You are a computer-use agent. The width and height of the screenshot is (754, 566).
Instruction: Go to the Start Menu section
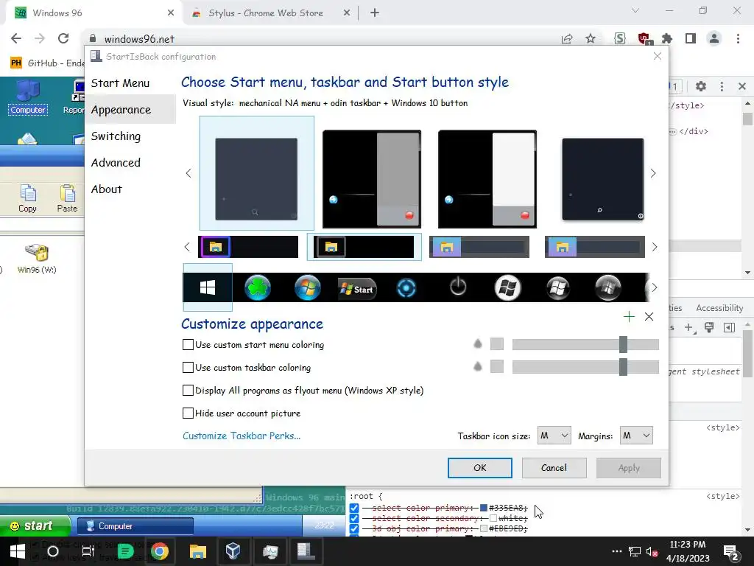[120, 83]
